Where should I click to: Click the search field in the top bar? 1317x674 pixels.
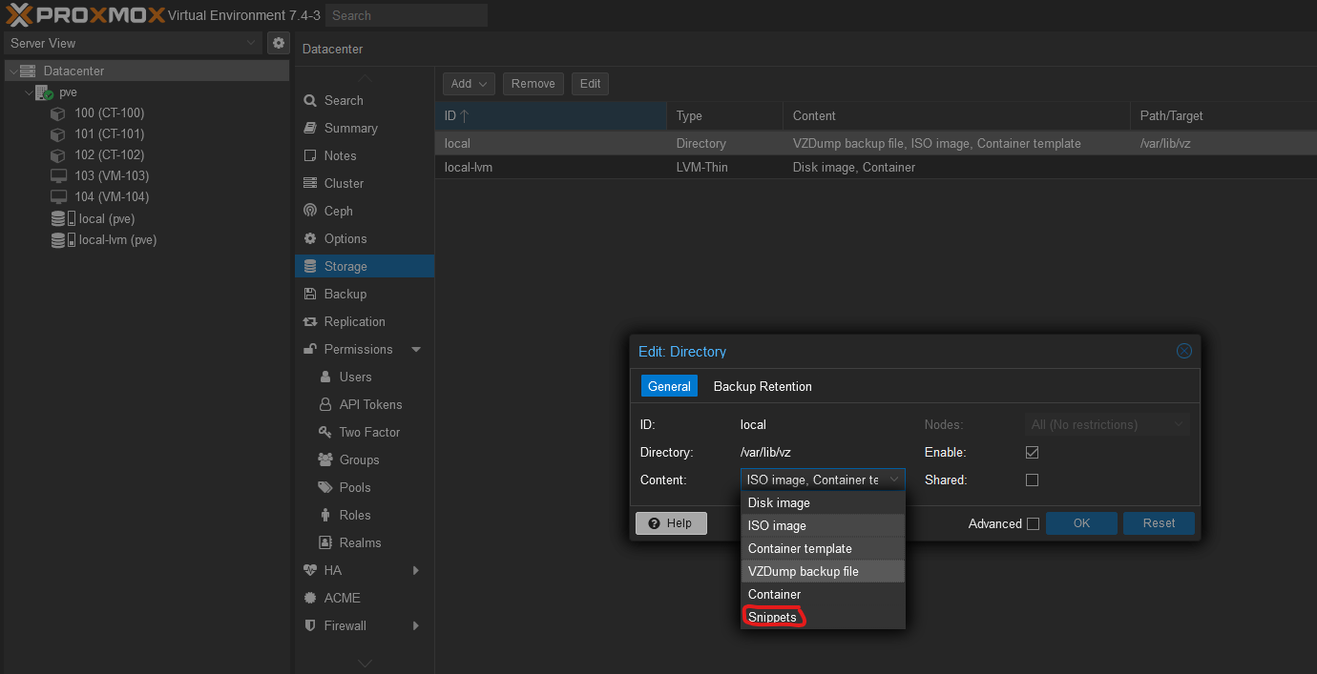coord(406,14)
